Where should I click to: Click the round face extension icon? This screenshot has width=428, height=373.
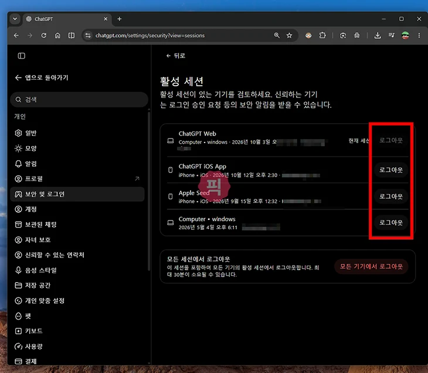click(x=308, y=36)
